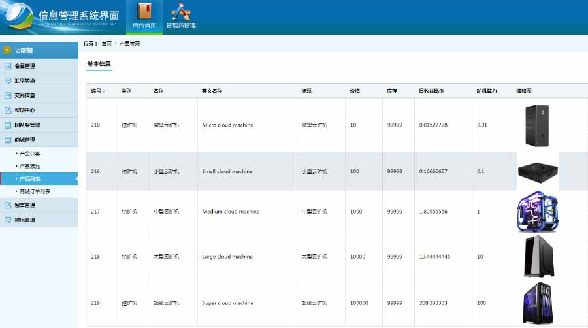Sort table by 编号 column header
Screen dimensions: 588x328
point(98,91)
